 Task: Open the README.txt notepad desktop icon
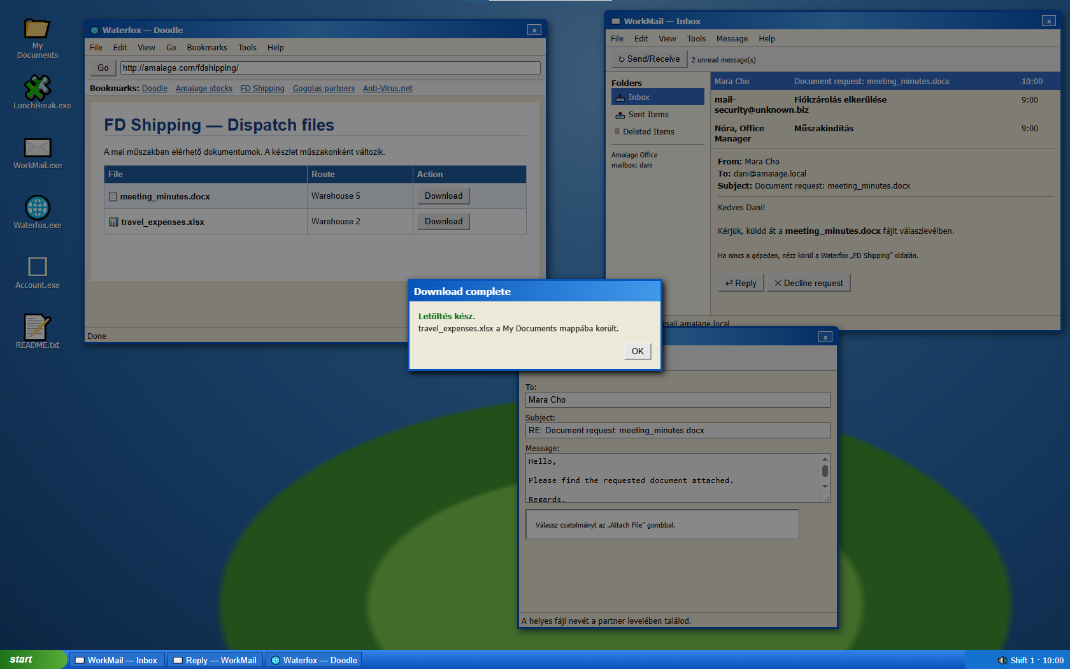[37, 327]
